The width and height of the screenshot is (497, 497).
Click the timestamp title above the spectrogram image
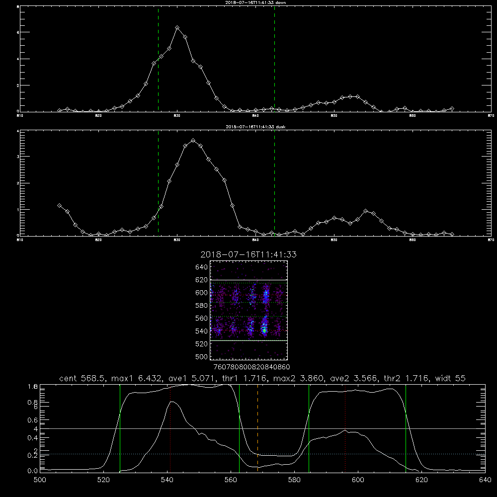click(248, 254)
